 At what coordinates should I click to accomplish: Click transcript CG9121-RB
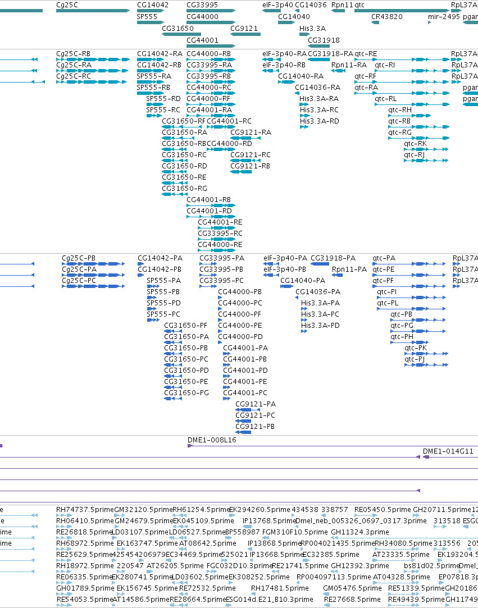[251, 166]
